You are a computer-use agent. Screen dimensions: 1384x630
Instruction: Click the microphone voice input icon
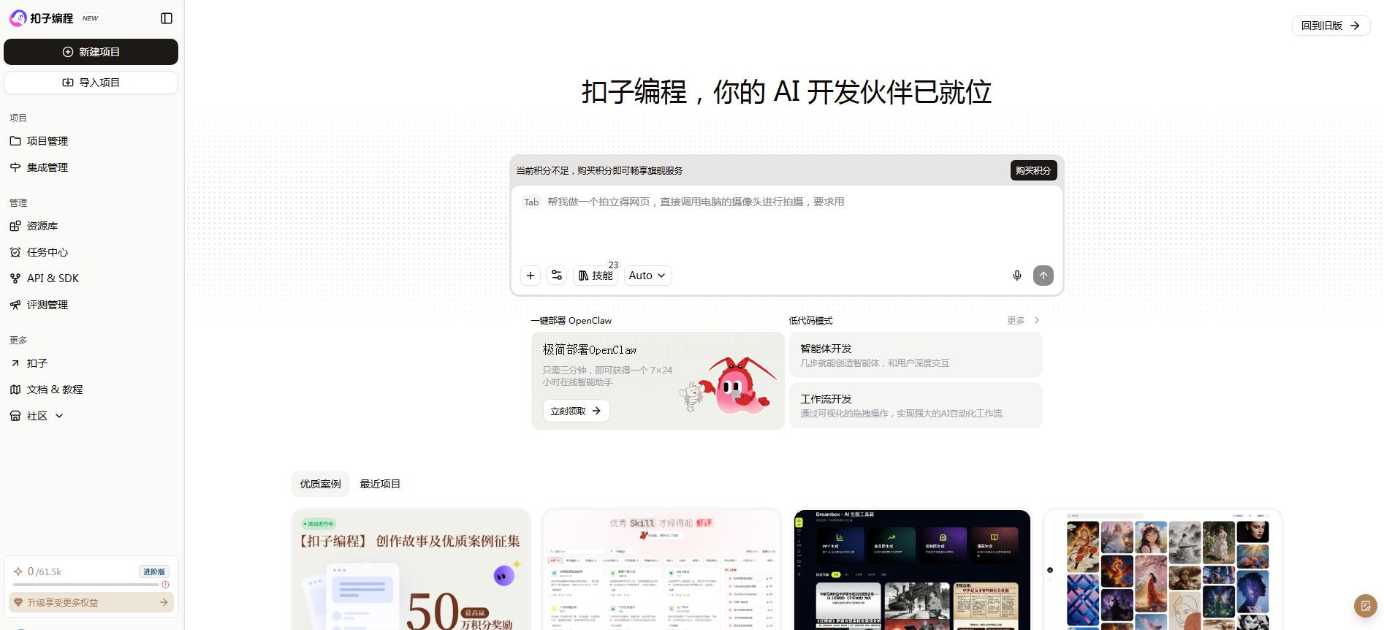tap(1016, 276)
